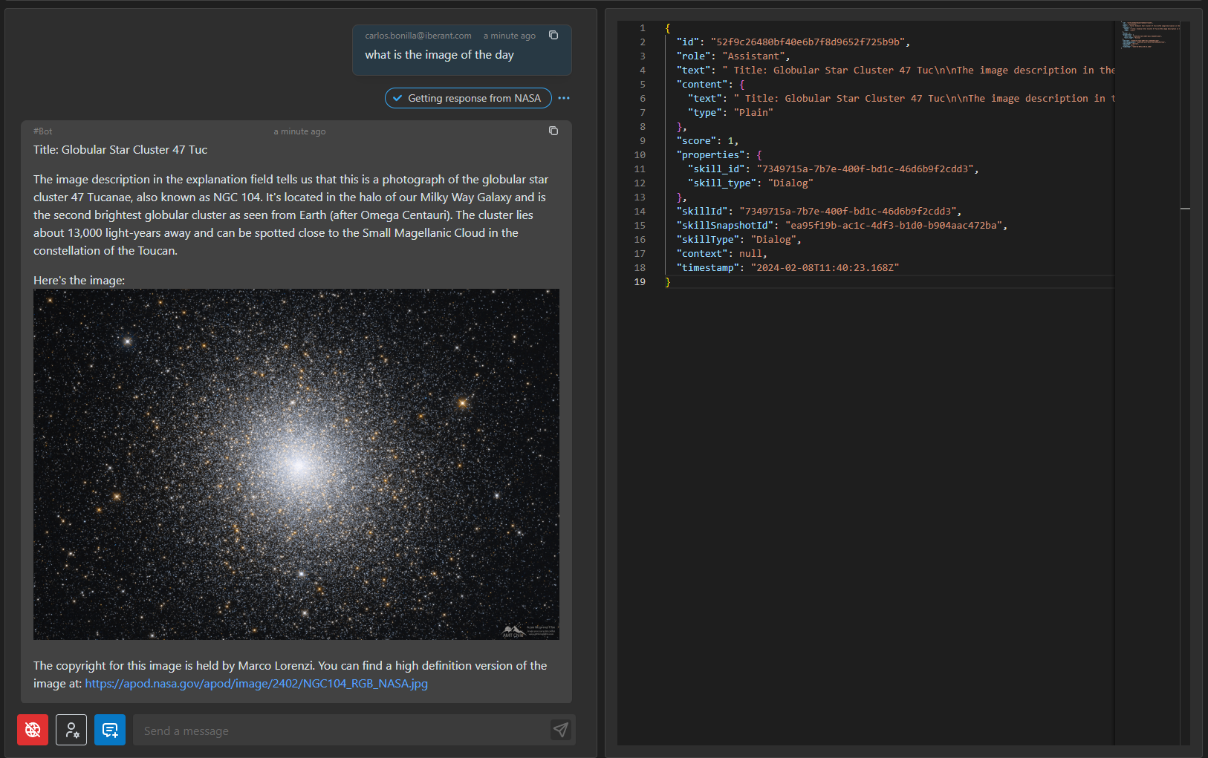Image resolution: width=1208 pixels, height=758 pixels.
Task: Click the "skillSnapshotId" line
Action: tap(842, 225)
